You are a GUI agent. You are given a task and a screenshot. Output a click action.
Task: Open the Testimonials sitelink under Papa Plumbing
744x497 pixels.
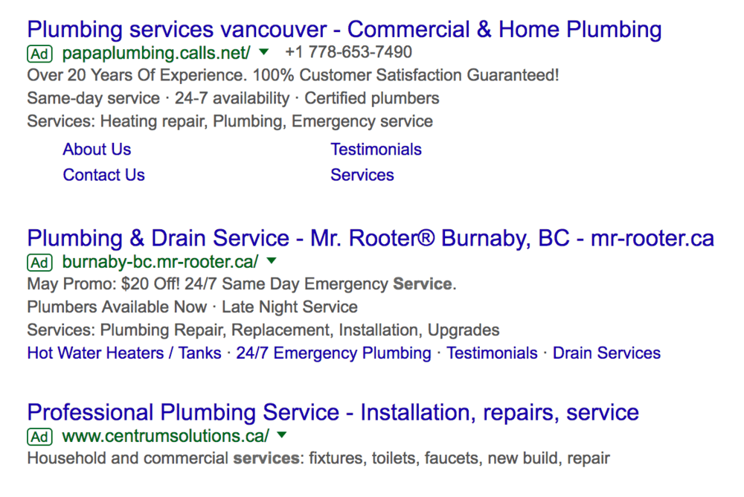point(376,149)
